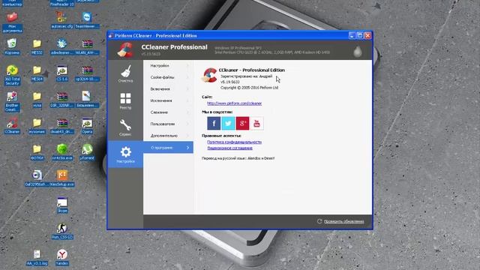The height and width of the screenshot is (270, 480).
Task: Open CCleaner's Google+ page icon
Action: click(242, 123)
